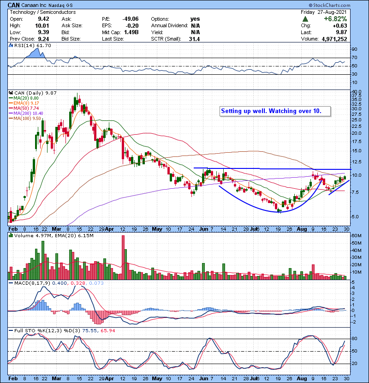This screenshot has width=369, height=383.
Task: Click the Options value yes
Action: tap(195, 19)
